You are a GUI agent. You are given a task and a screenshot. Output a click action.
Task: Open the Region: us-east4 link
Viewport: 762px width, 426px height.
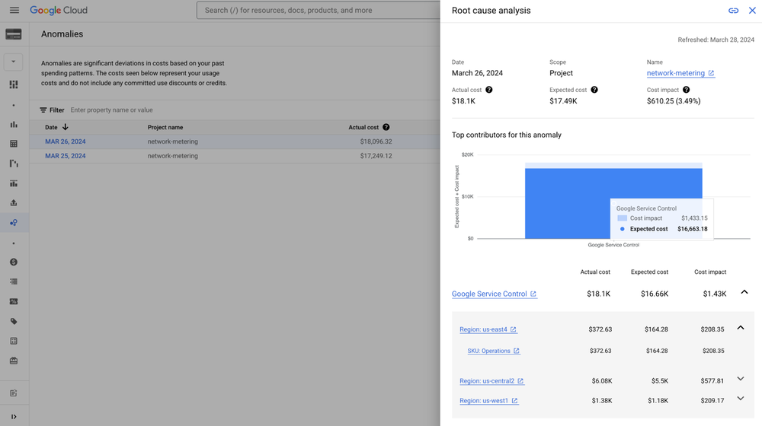click(488, 329)
